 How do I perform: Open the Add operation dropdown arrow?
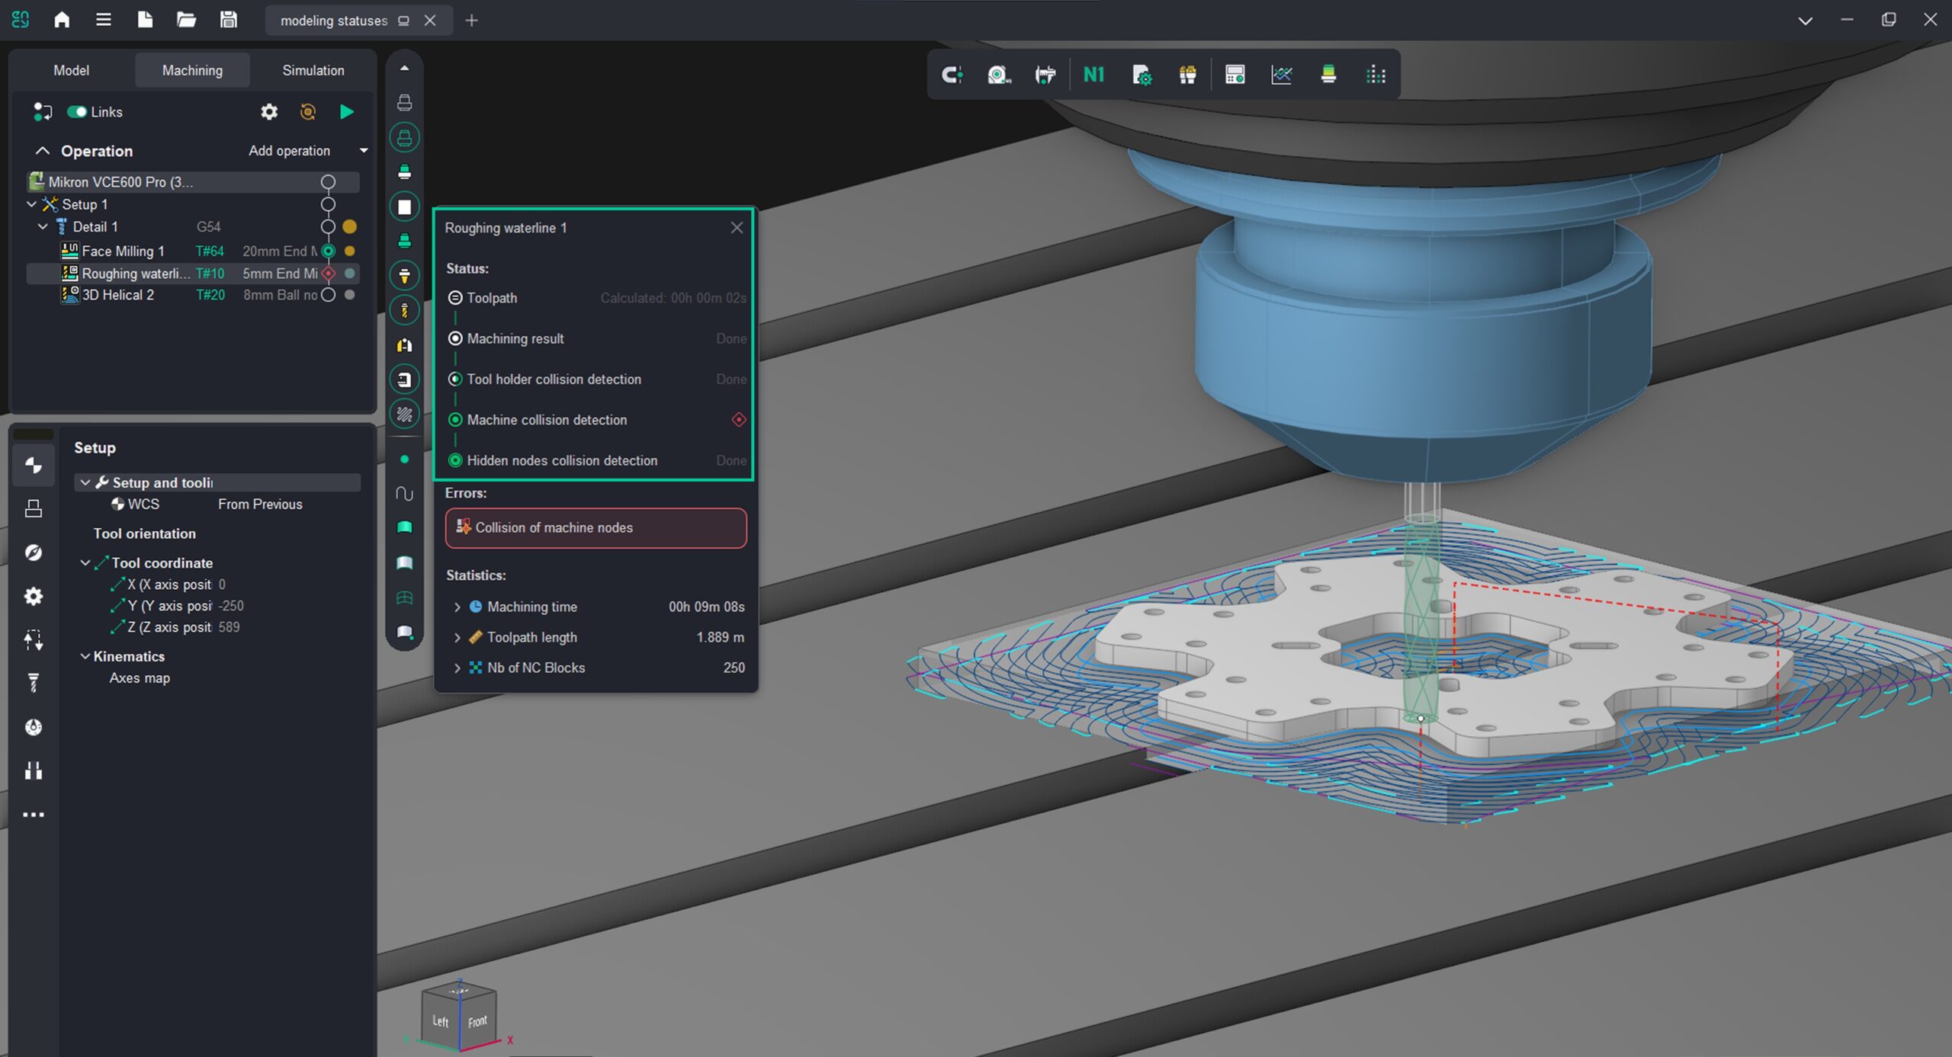tap(364, 151)
